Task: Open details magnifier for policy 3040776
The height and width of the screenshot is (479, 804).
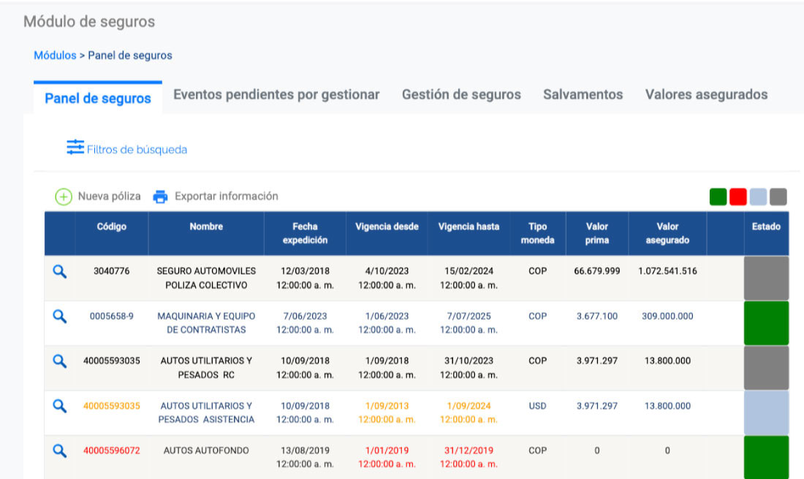Action: pos(59,272)
